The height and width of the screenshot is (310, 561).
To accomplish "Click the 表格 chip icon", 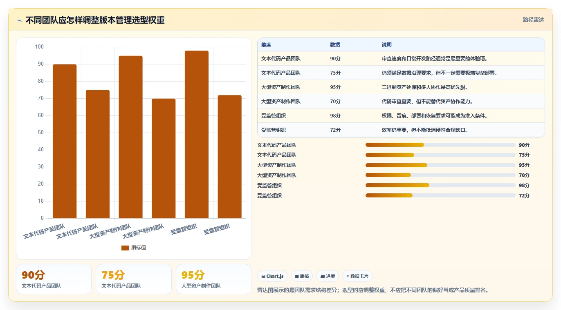I will [x=297, y=276].
